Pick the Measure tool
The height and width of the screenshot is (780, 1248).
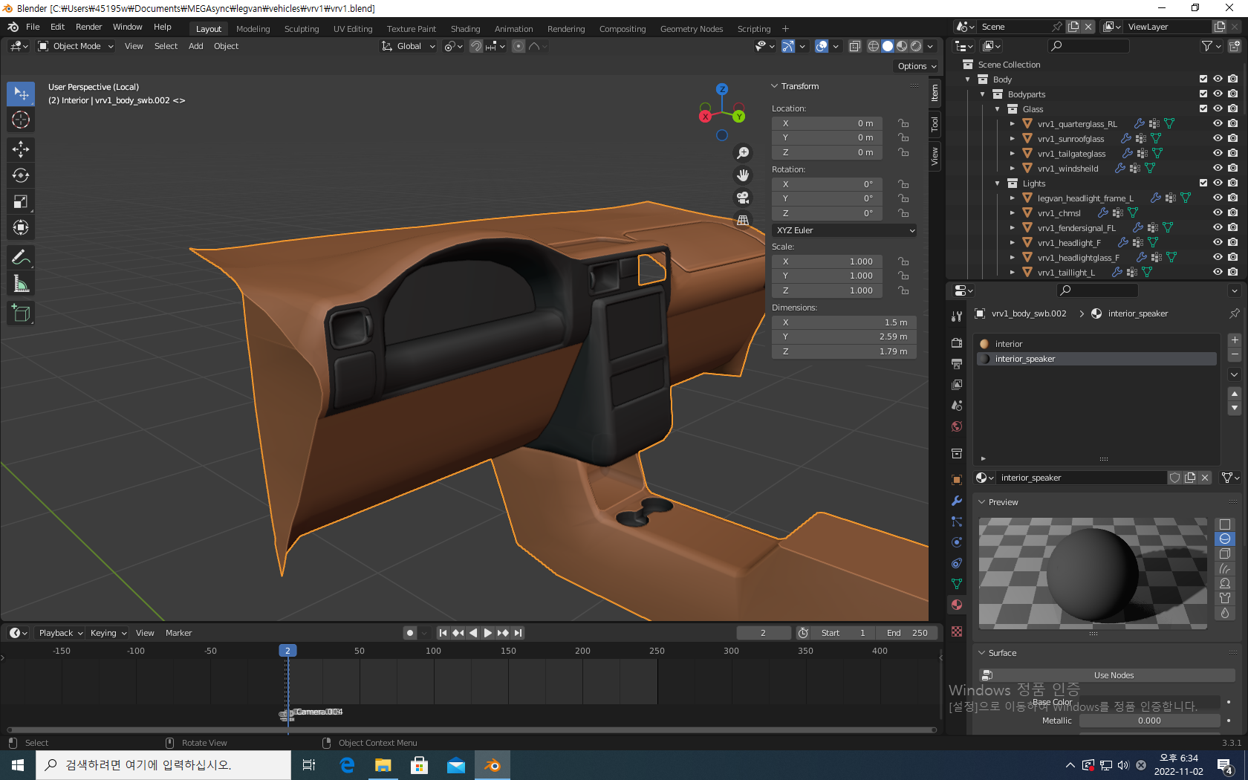coord(21,284)
